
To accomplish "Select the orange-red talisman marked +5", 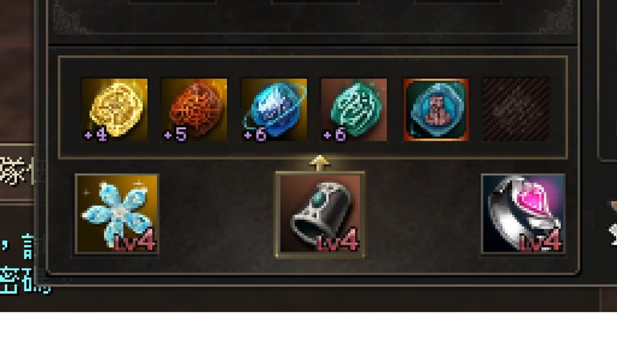I will click(x=194, y=109).
